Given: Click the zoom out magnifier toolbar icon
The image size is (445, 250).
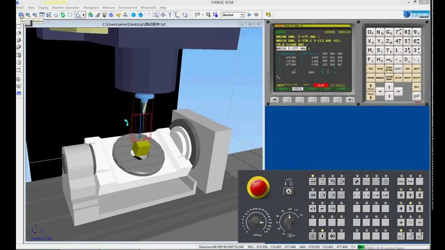Looking at the screenshot, I should coord(35,15).
